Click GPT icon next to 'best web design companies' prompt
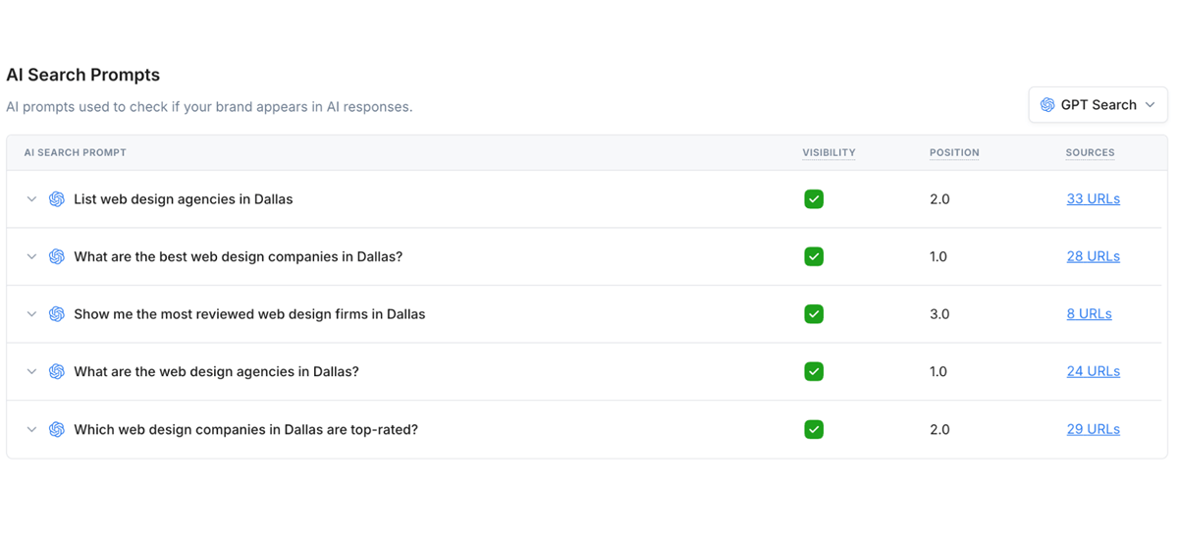 pos(57,256)
